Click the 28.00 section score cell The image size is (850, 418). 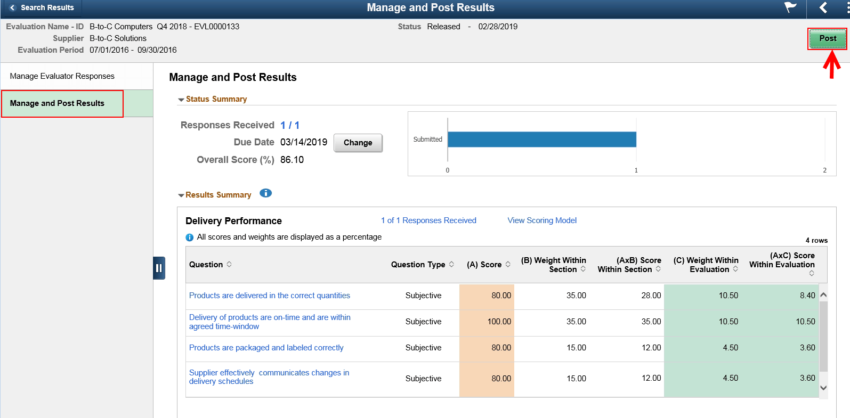(x=651, y=296)
